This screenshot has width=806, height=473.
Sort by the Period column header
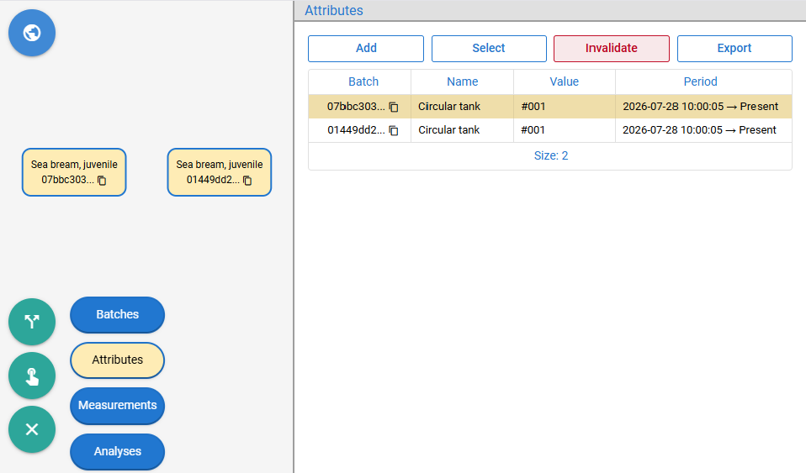pyautogui.click(x=700, y=81)
